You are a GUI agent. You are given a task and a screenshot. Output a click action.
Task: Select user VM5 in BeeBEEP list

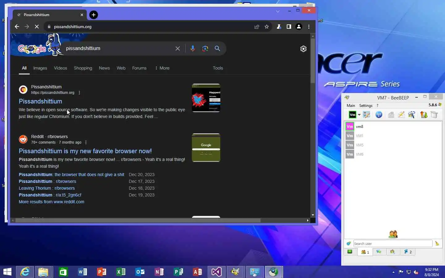tap(393, 145)
